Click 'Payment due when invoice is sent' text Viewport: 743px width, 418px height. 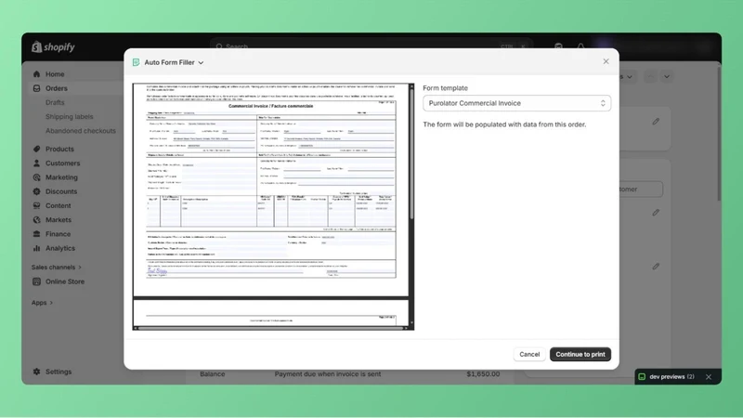(x=328, y=374)
